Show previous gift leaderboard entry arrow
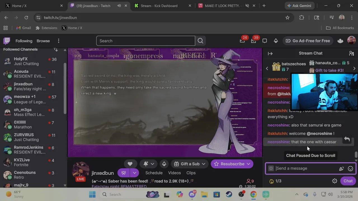358x201 pixels. 267,69
